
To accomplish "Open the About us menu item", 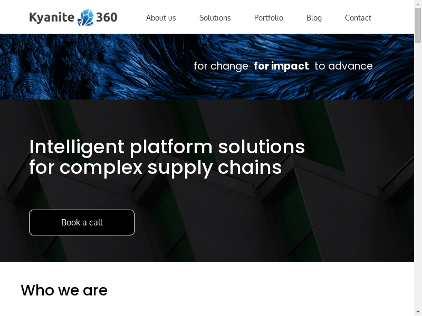I will 161,18.
